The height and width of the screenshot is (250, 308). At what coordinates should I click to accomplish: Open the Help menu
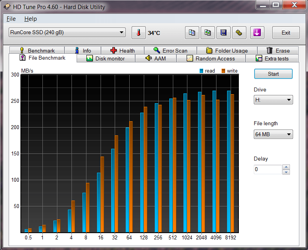pyautogui.click(x=31, y=19)
